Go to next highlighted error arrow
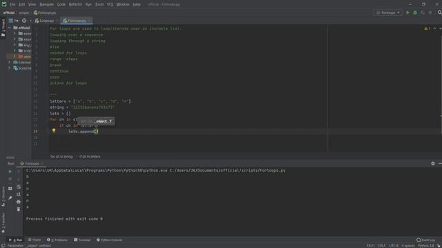The height and width of the screenshot is (248, 442). (x=440, y=29)
